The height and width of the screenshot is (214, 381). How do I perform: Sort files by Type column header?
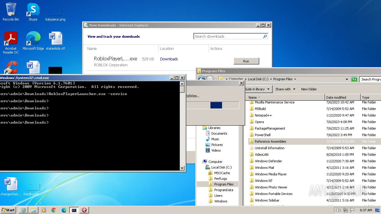tap(371, 97)
